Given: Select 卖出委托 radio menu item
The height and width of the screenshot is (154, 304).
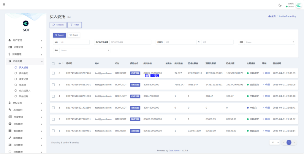Looking at the screenshot, I should point(16,73).
